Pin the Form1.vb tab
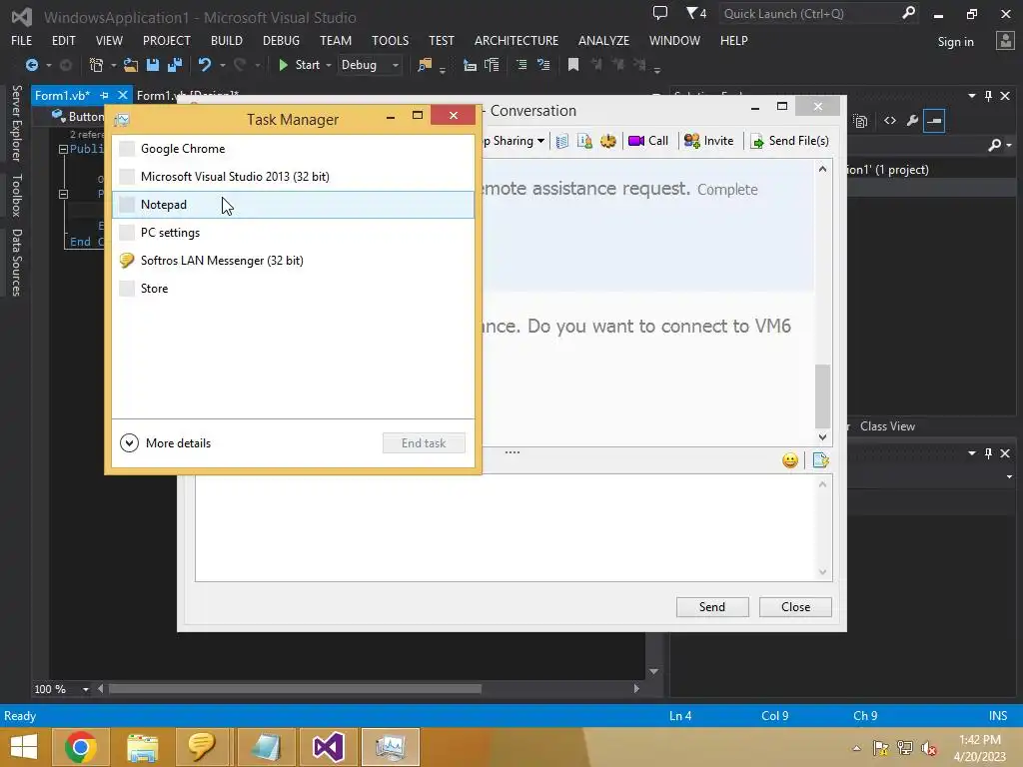 click(x=104, y=95)
